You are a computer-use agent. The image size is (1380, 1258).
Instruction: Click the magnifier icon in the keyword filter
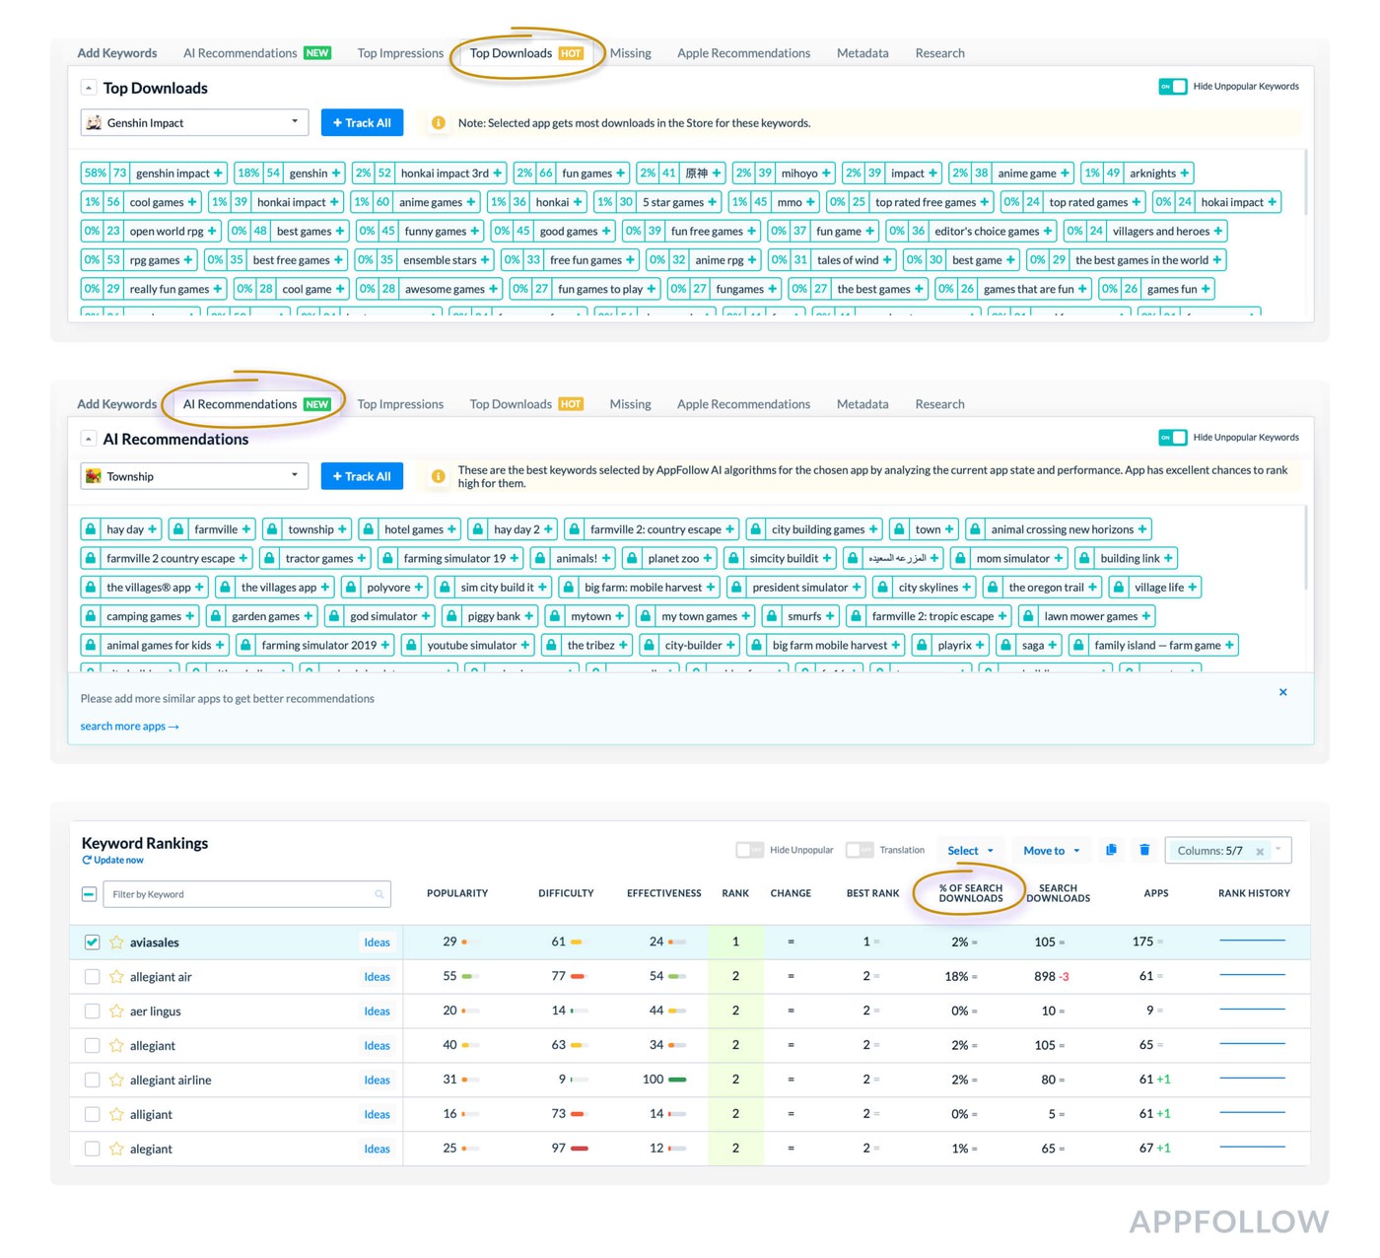379,895
